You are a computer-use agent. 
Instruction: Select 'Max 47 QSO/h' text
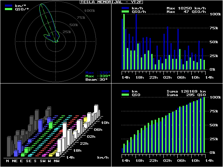[186, 12]
